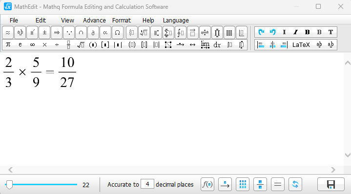
Task: Open the lowercase Greek alpha palette
Action: click(x=105, y=32)
